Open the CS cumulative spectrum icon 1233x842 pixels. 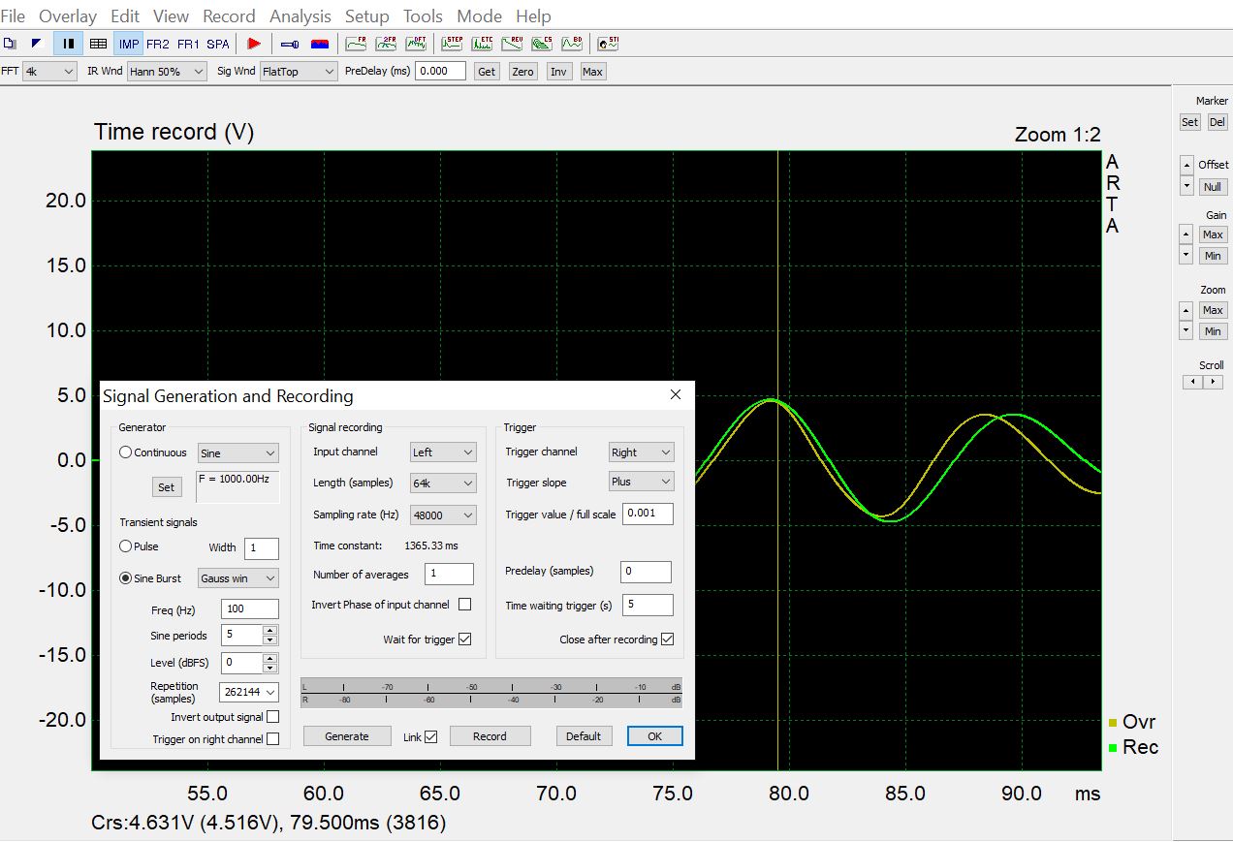(542, 44)
